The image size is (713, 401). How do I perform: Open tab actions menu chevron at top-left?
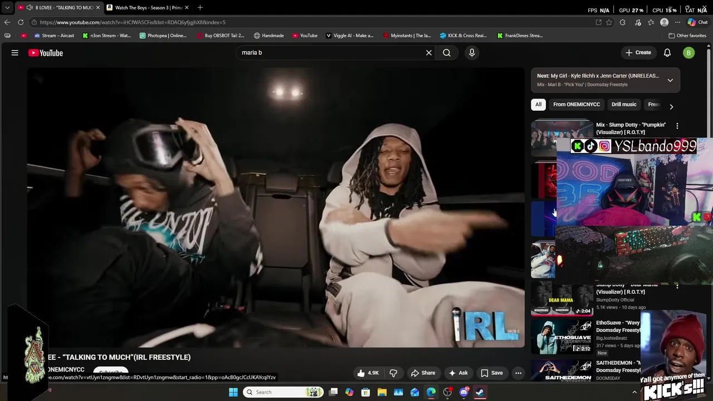click(7, 7)
